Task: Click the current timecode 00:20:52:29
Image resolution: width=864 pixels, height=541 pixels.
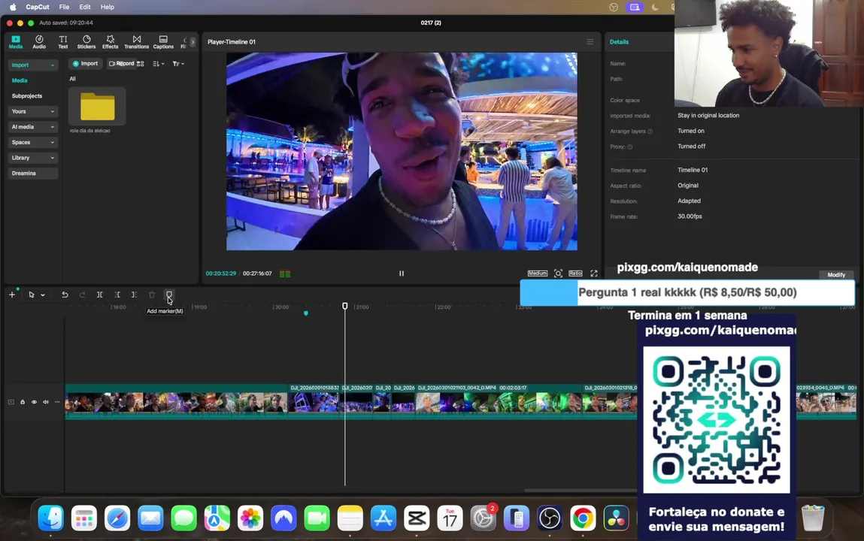Action: pos(221,274)
